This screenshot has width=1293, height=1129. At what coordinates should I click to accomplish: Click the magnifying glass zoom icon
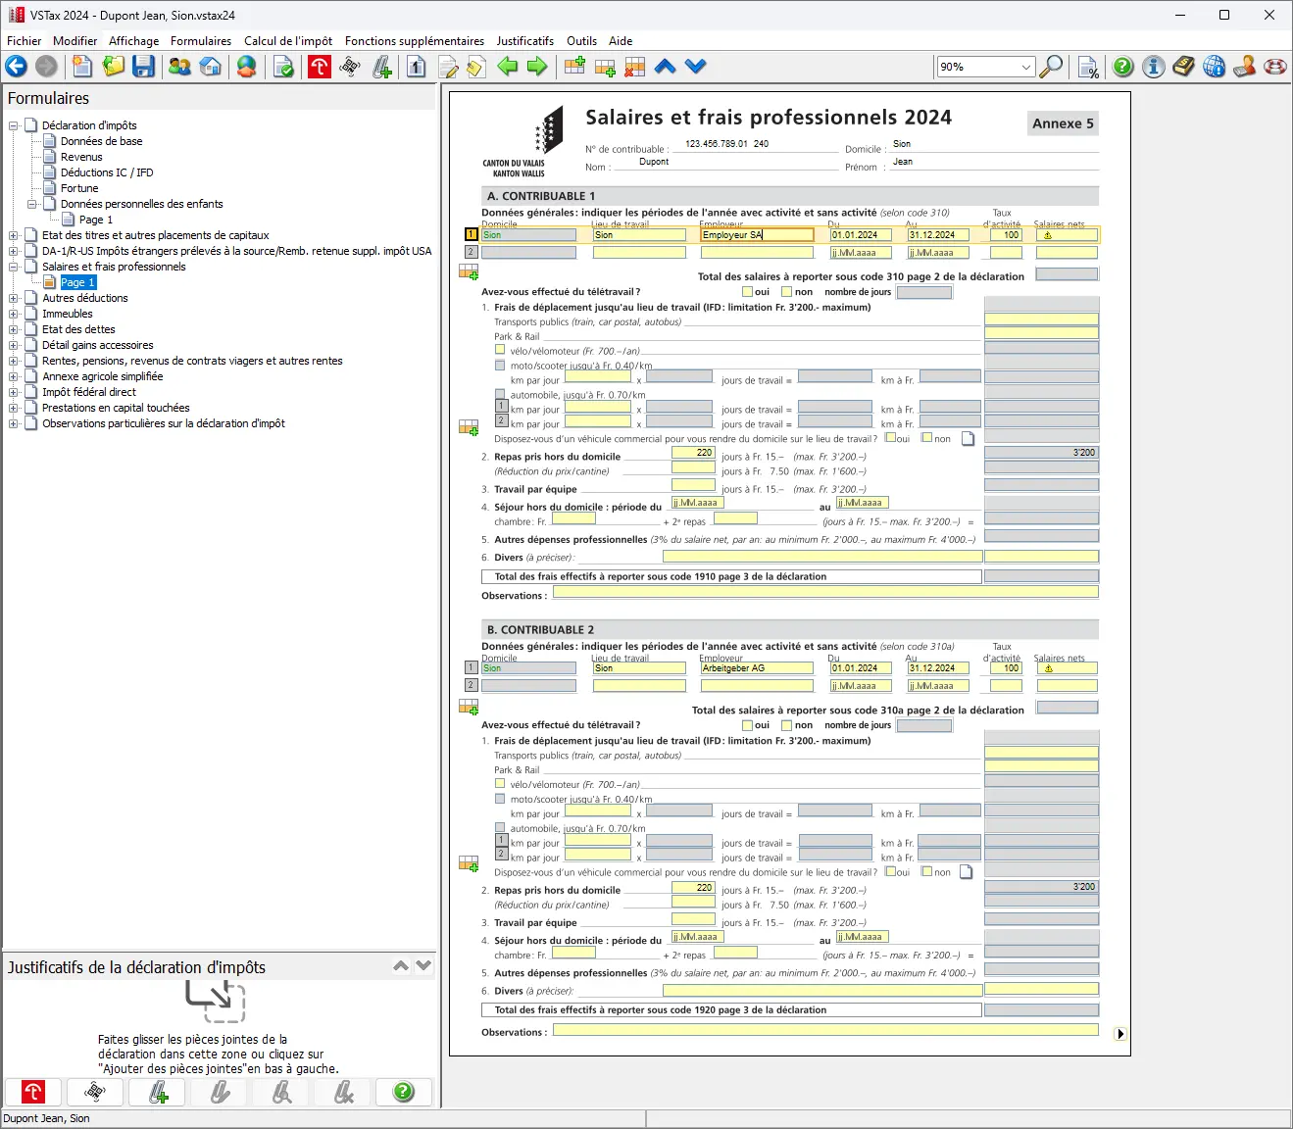pos(1051,67)
